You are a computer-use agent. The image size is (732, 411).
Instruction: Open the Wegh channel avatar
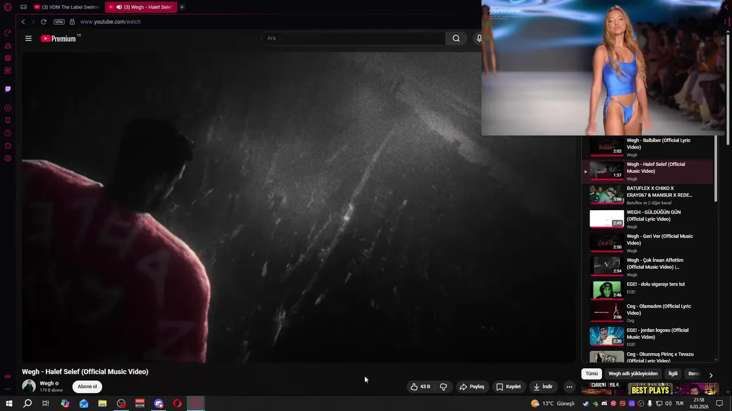[29, 386]
